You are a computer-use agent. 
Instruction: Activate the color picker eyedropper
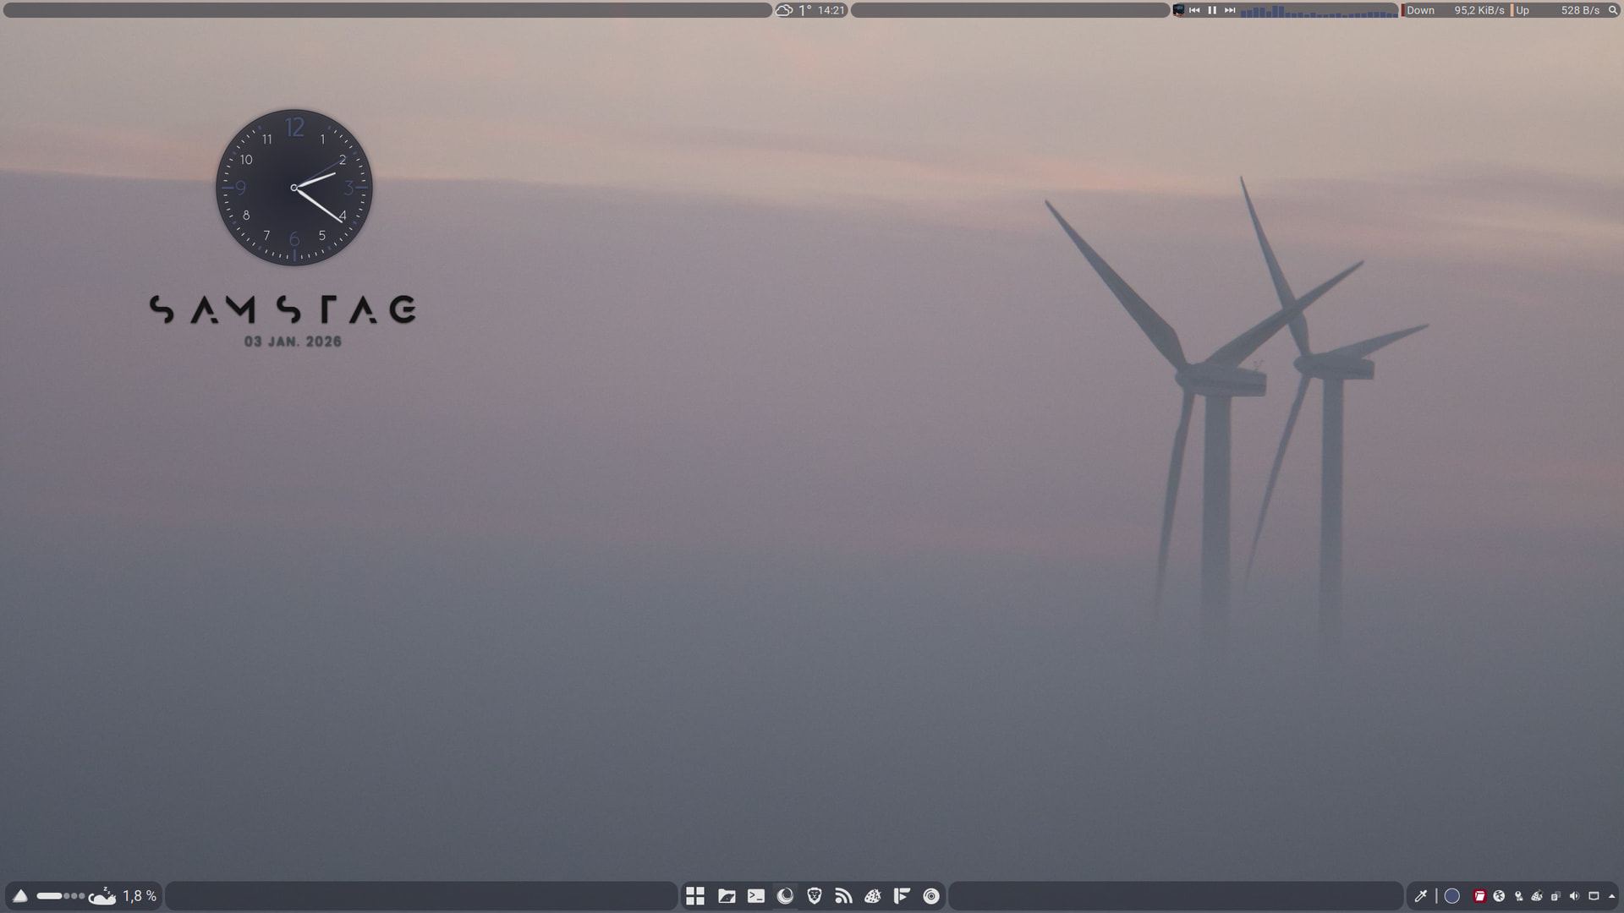[x=1421, y=896]
